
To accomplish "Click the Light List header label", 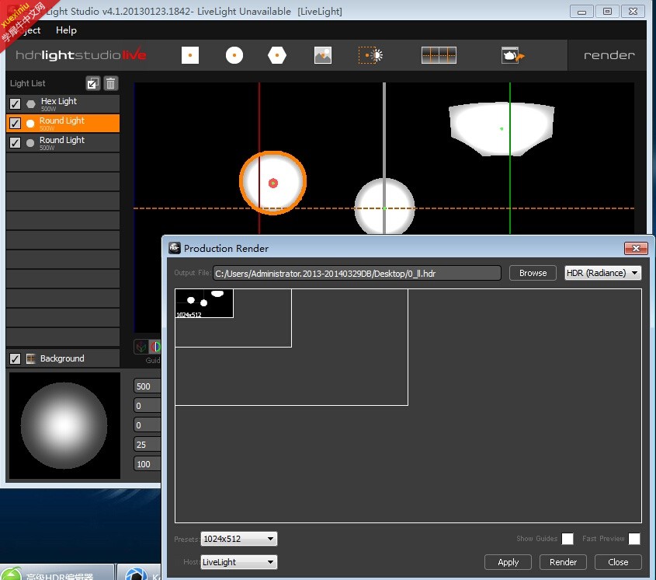I will pyautogui.click(x=28, y=83).
